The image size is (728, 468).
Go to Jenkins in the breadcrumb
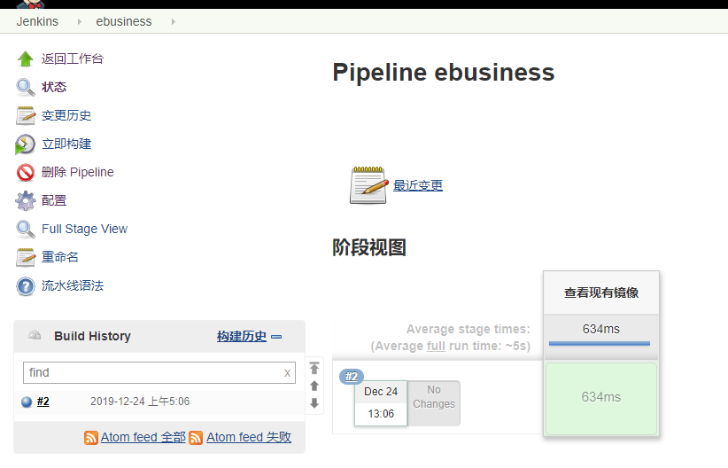(x=37, y=21)
